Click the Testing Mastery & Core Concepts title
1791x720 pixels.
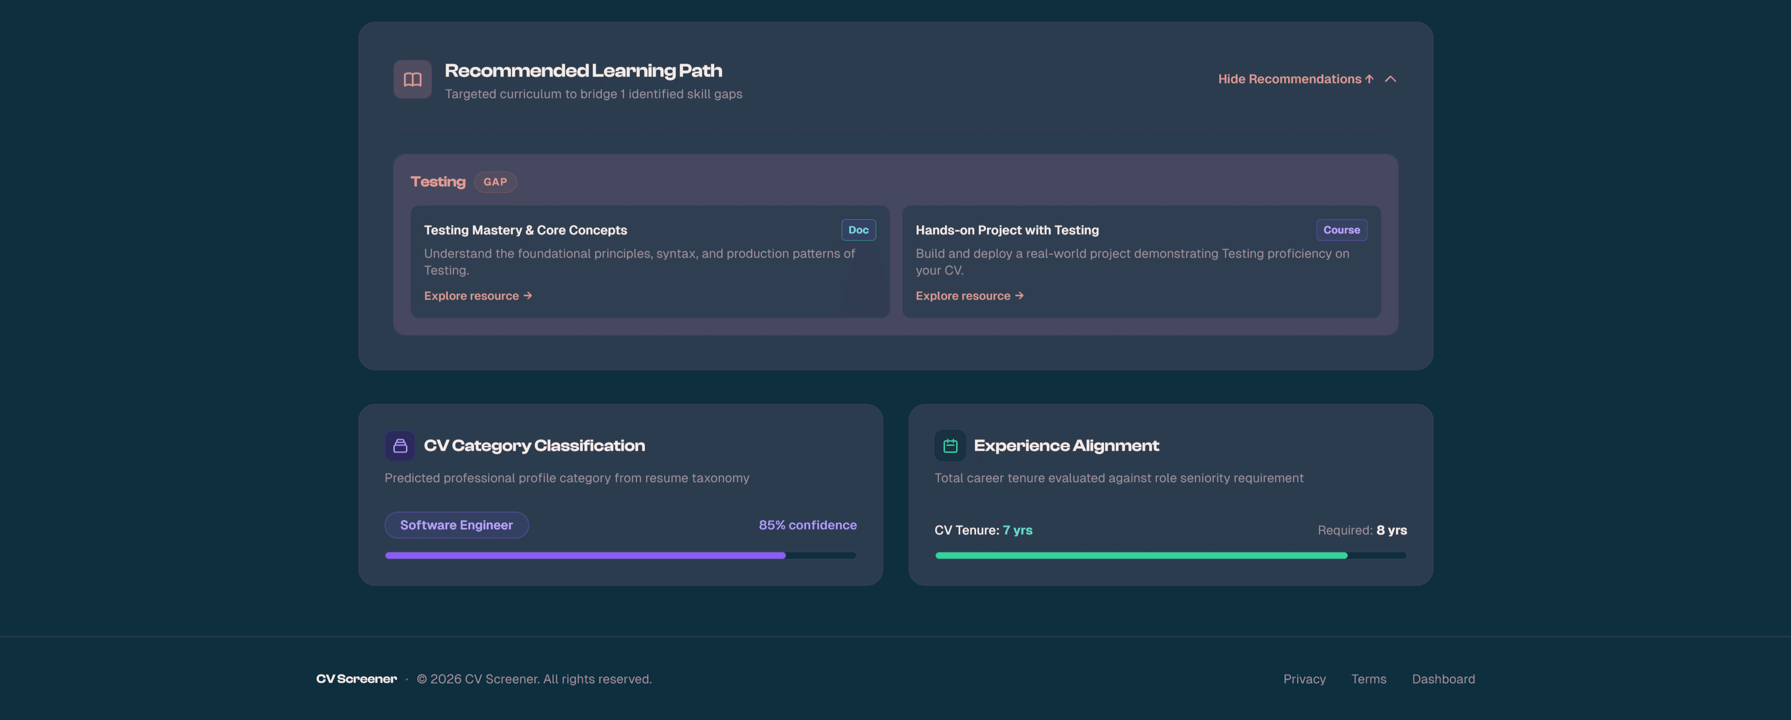pos(525,230)
